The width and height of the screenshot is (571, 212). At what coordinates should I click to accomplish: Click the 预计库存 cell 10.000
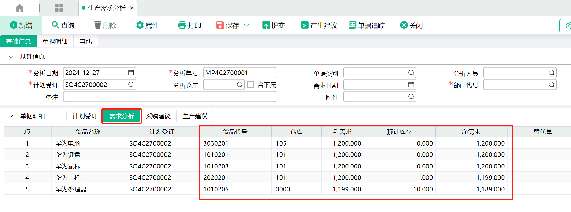point(400,189)
